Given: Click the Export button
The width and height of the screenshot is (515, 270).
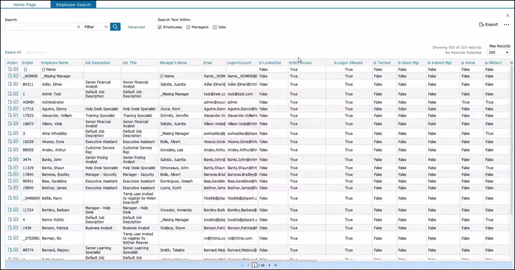Looking at the screenshot, I should tap(488, 25).
